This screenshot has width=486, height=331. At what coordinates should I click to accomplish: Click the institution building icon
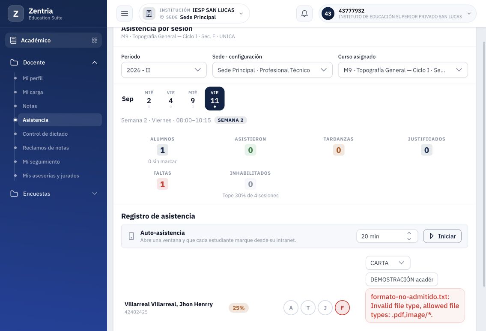coord(149,14)
